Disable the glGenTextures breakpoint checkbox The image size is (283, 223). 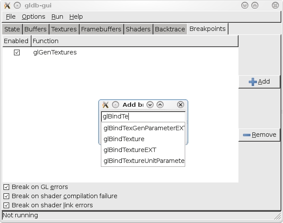tap(17, 52)
